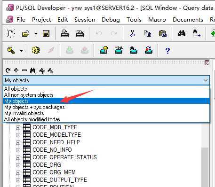
Task: Expand the CODE_OUTPUT_TYPE table node
Action: (x=18, y=180)
